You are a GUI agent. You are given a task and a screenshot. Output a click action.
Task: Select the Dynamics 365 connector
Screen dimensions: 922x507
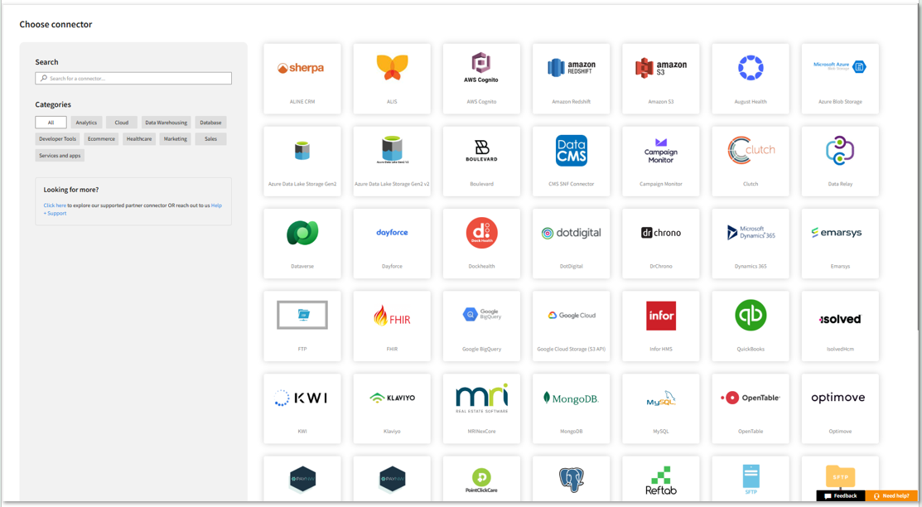750,234
